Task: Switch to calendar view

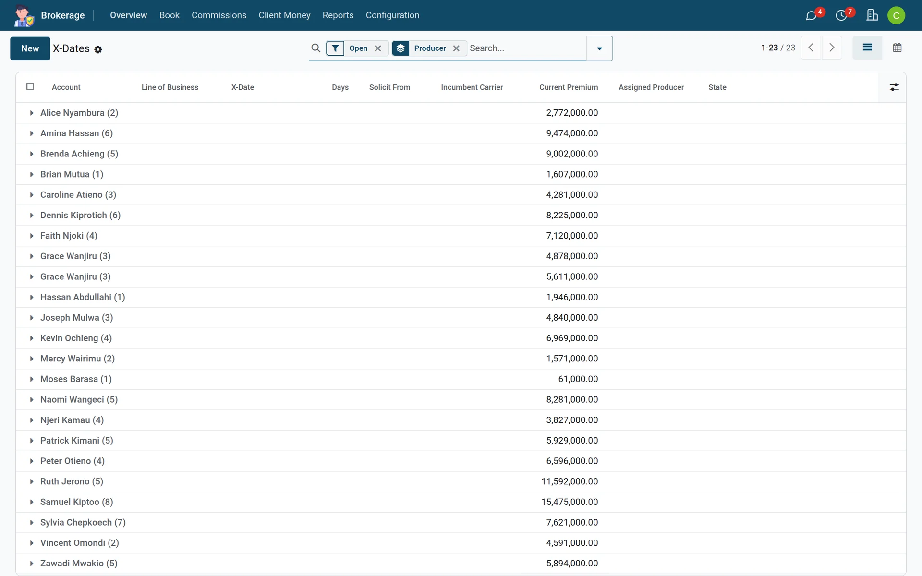Action: tap(897, 48)
